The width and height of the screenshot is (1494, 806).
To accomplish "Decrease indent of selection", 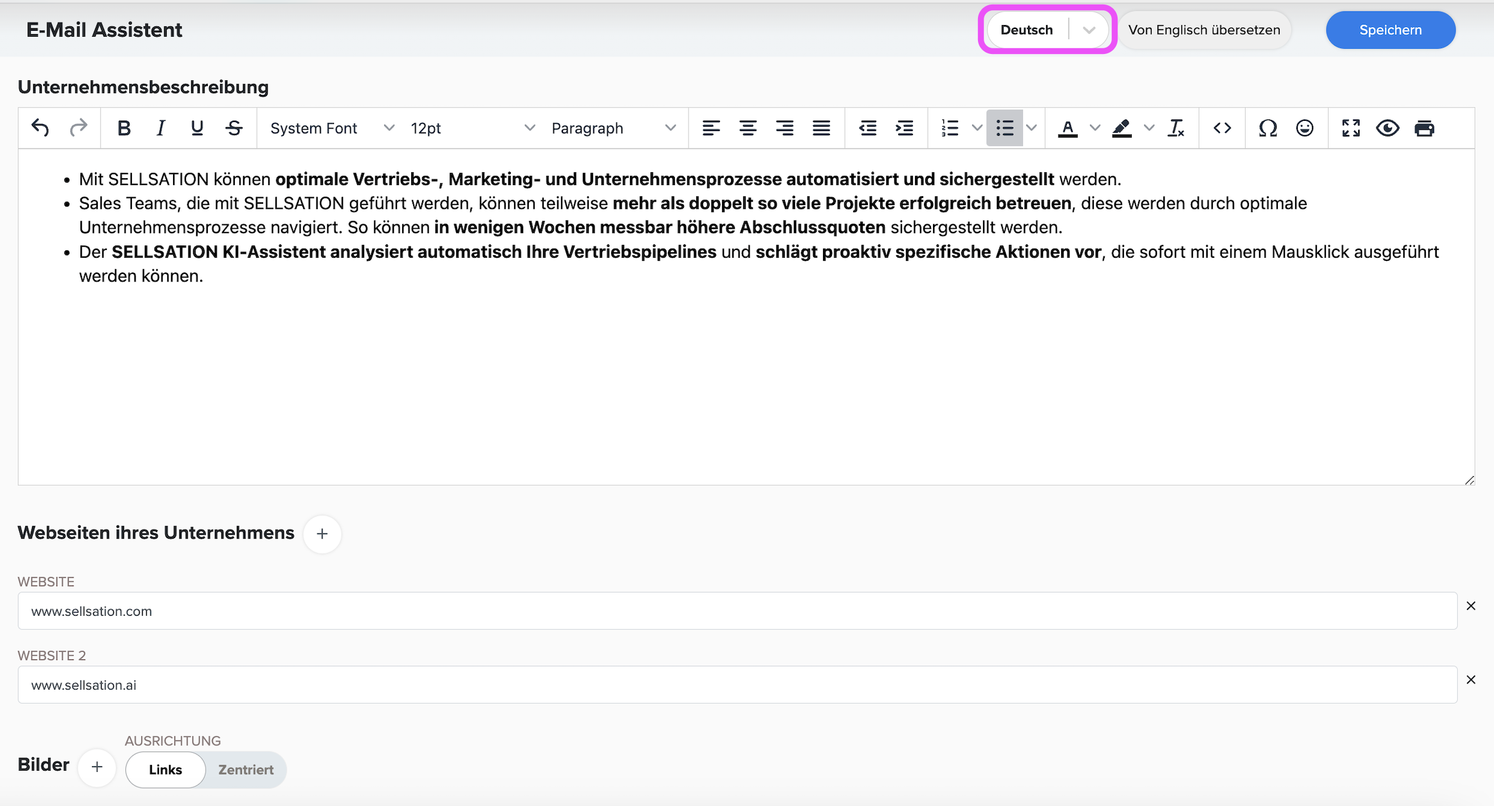I will pyautogui.click(x=867, y=128).
